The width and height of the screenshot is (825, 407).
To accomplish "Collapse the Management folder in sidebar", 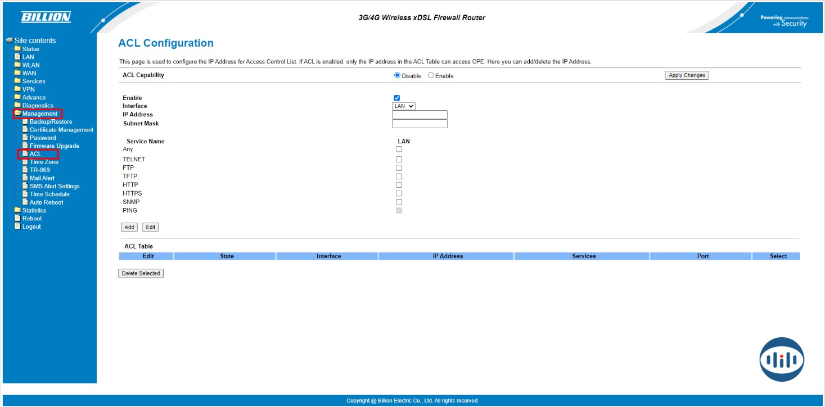I will 39,114.
